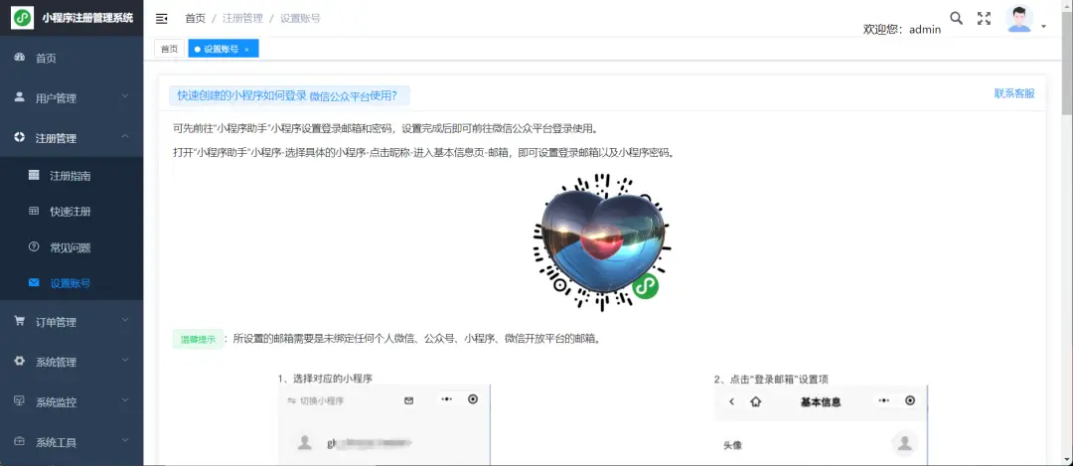Select 常见问题 question mark item

click(x=72, y=247)
